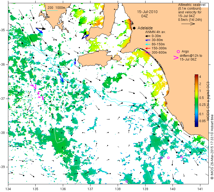Click the 30-80m depth legend label
This screenshot has width=214, height=192.
click(x=157, y=40)
